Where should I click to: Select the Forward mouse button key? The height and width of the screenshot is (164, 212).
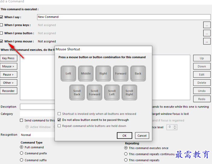[x=120, y=74]
